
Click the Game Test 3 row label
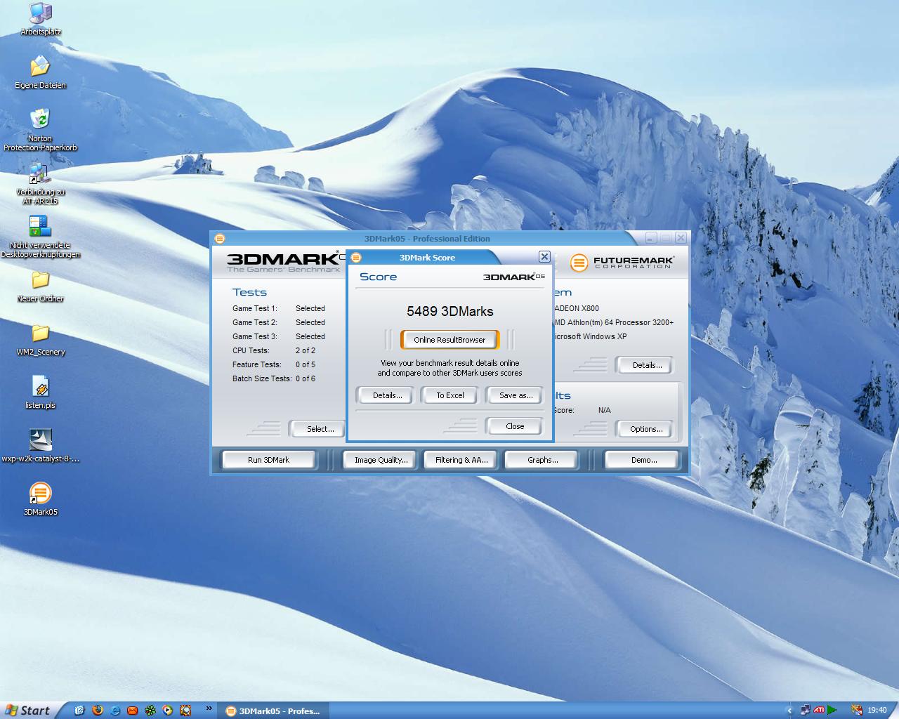(x=255, y=336)
